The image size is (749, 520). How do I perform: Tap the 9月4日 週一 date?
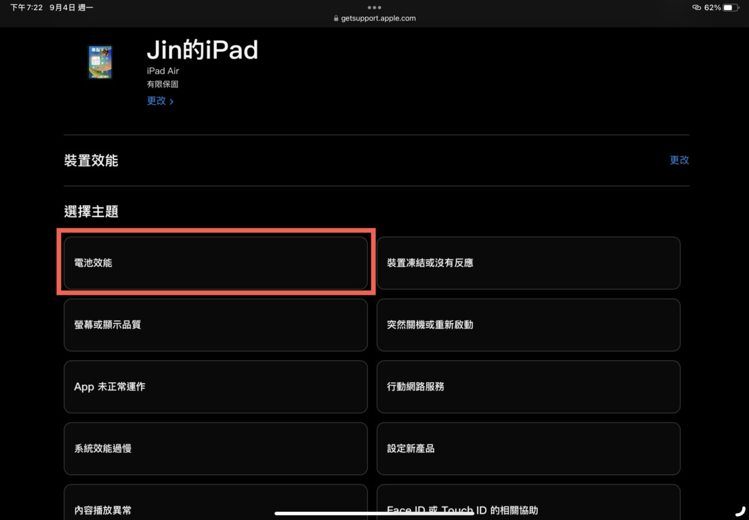pyautogui.click(x=72, y=7)
